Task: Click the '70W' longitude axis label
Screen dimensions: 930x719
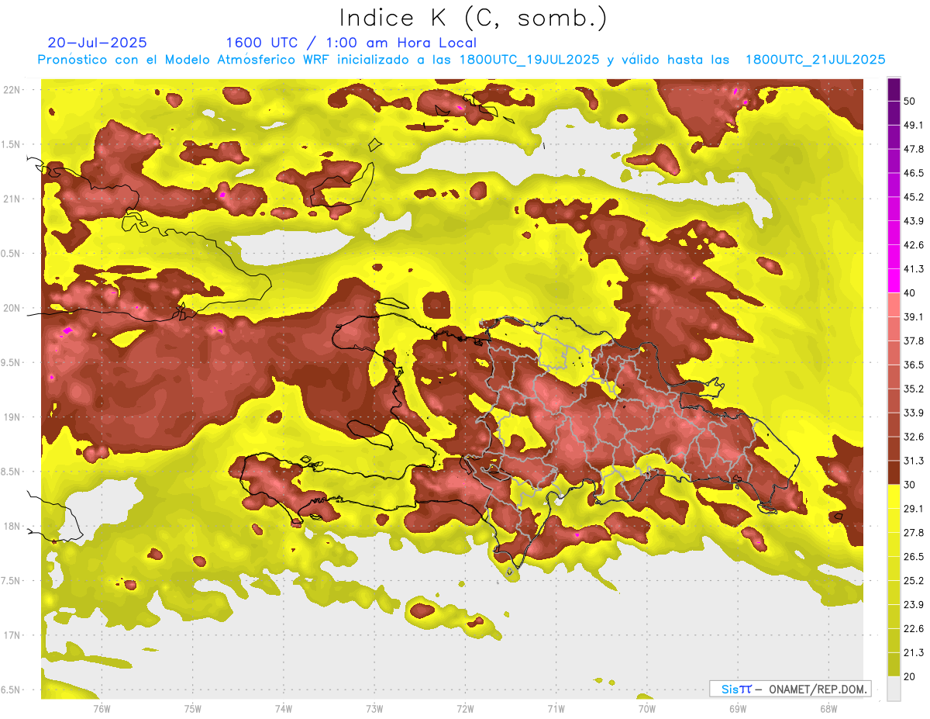Action: click(646, 709)
